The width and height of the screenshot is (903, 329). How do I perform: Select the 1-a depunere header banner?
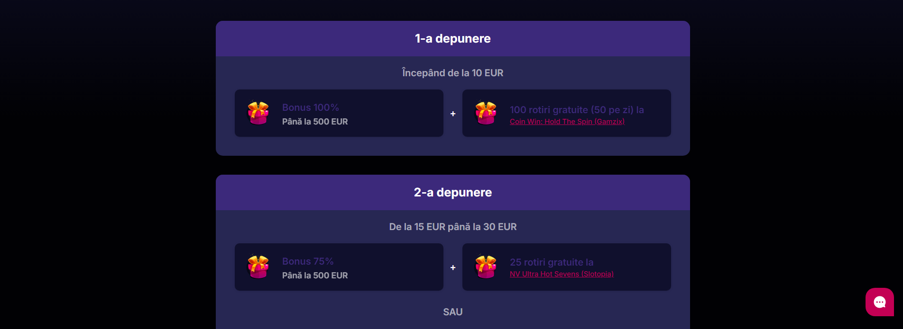point(452,38)
